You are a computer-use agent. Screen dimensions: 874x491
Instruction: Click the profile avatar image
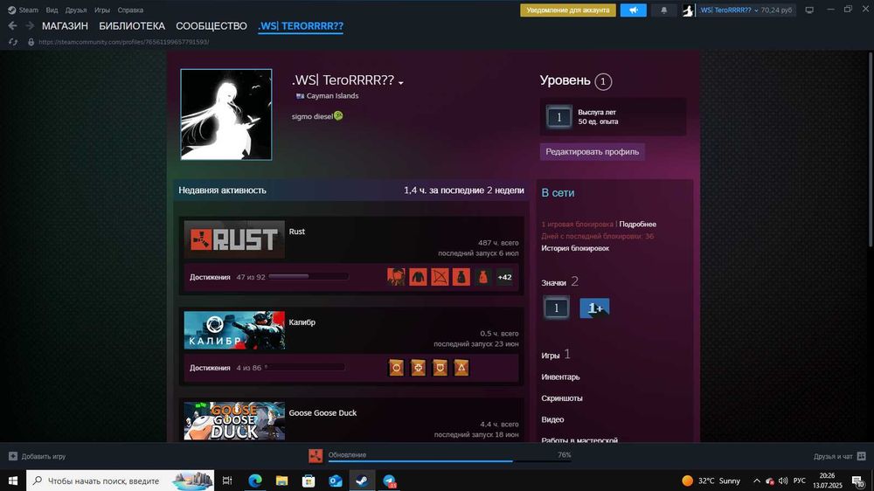(x=226, y=114)
